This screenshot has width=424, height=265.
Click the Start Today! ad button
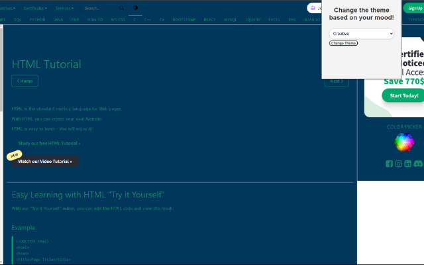(403, 95)
